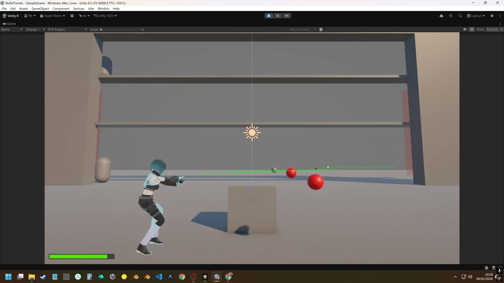Select the Game tab
The height and width of the screenshot is (283, 504).
click(x=9, y=24)
